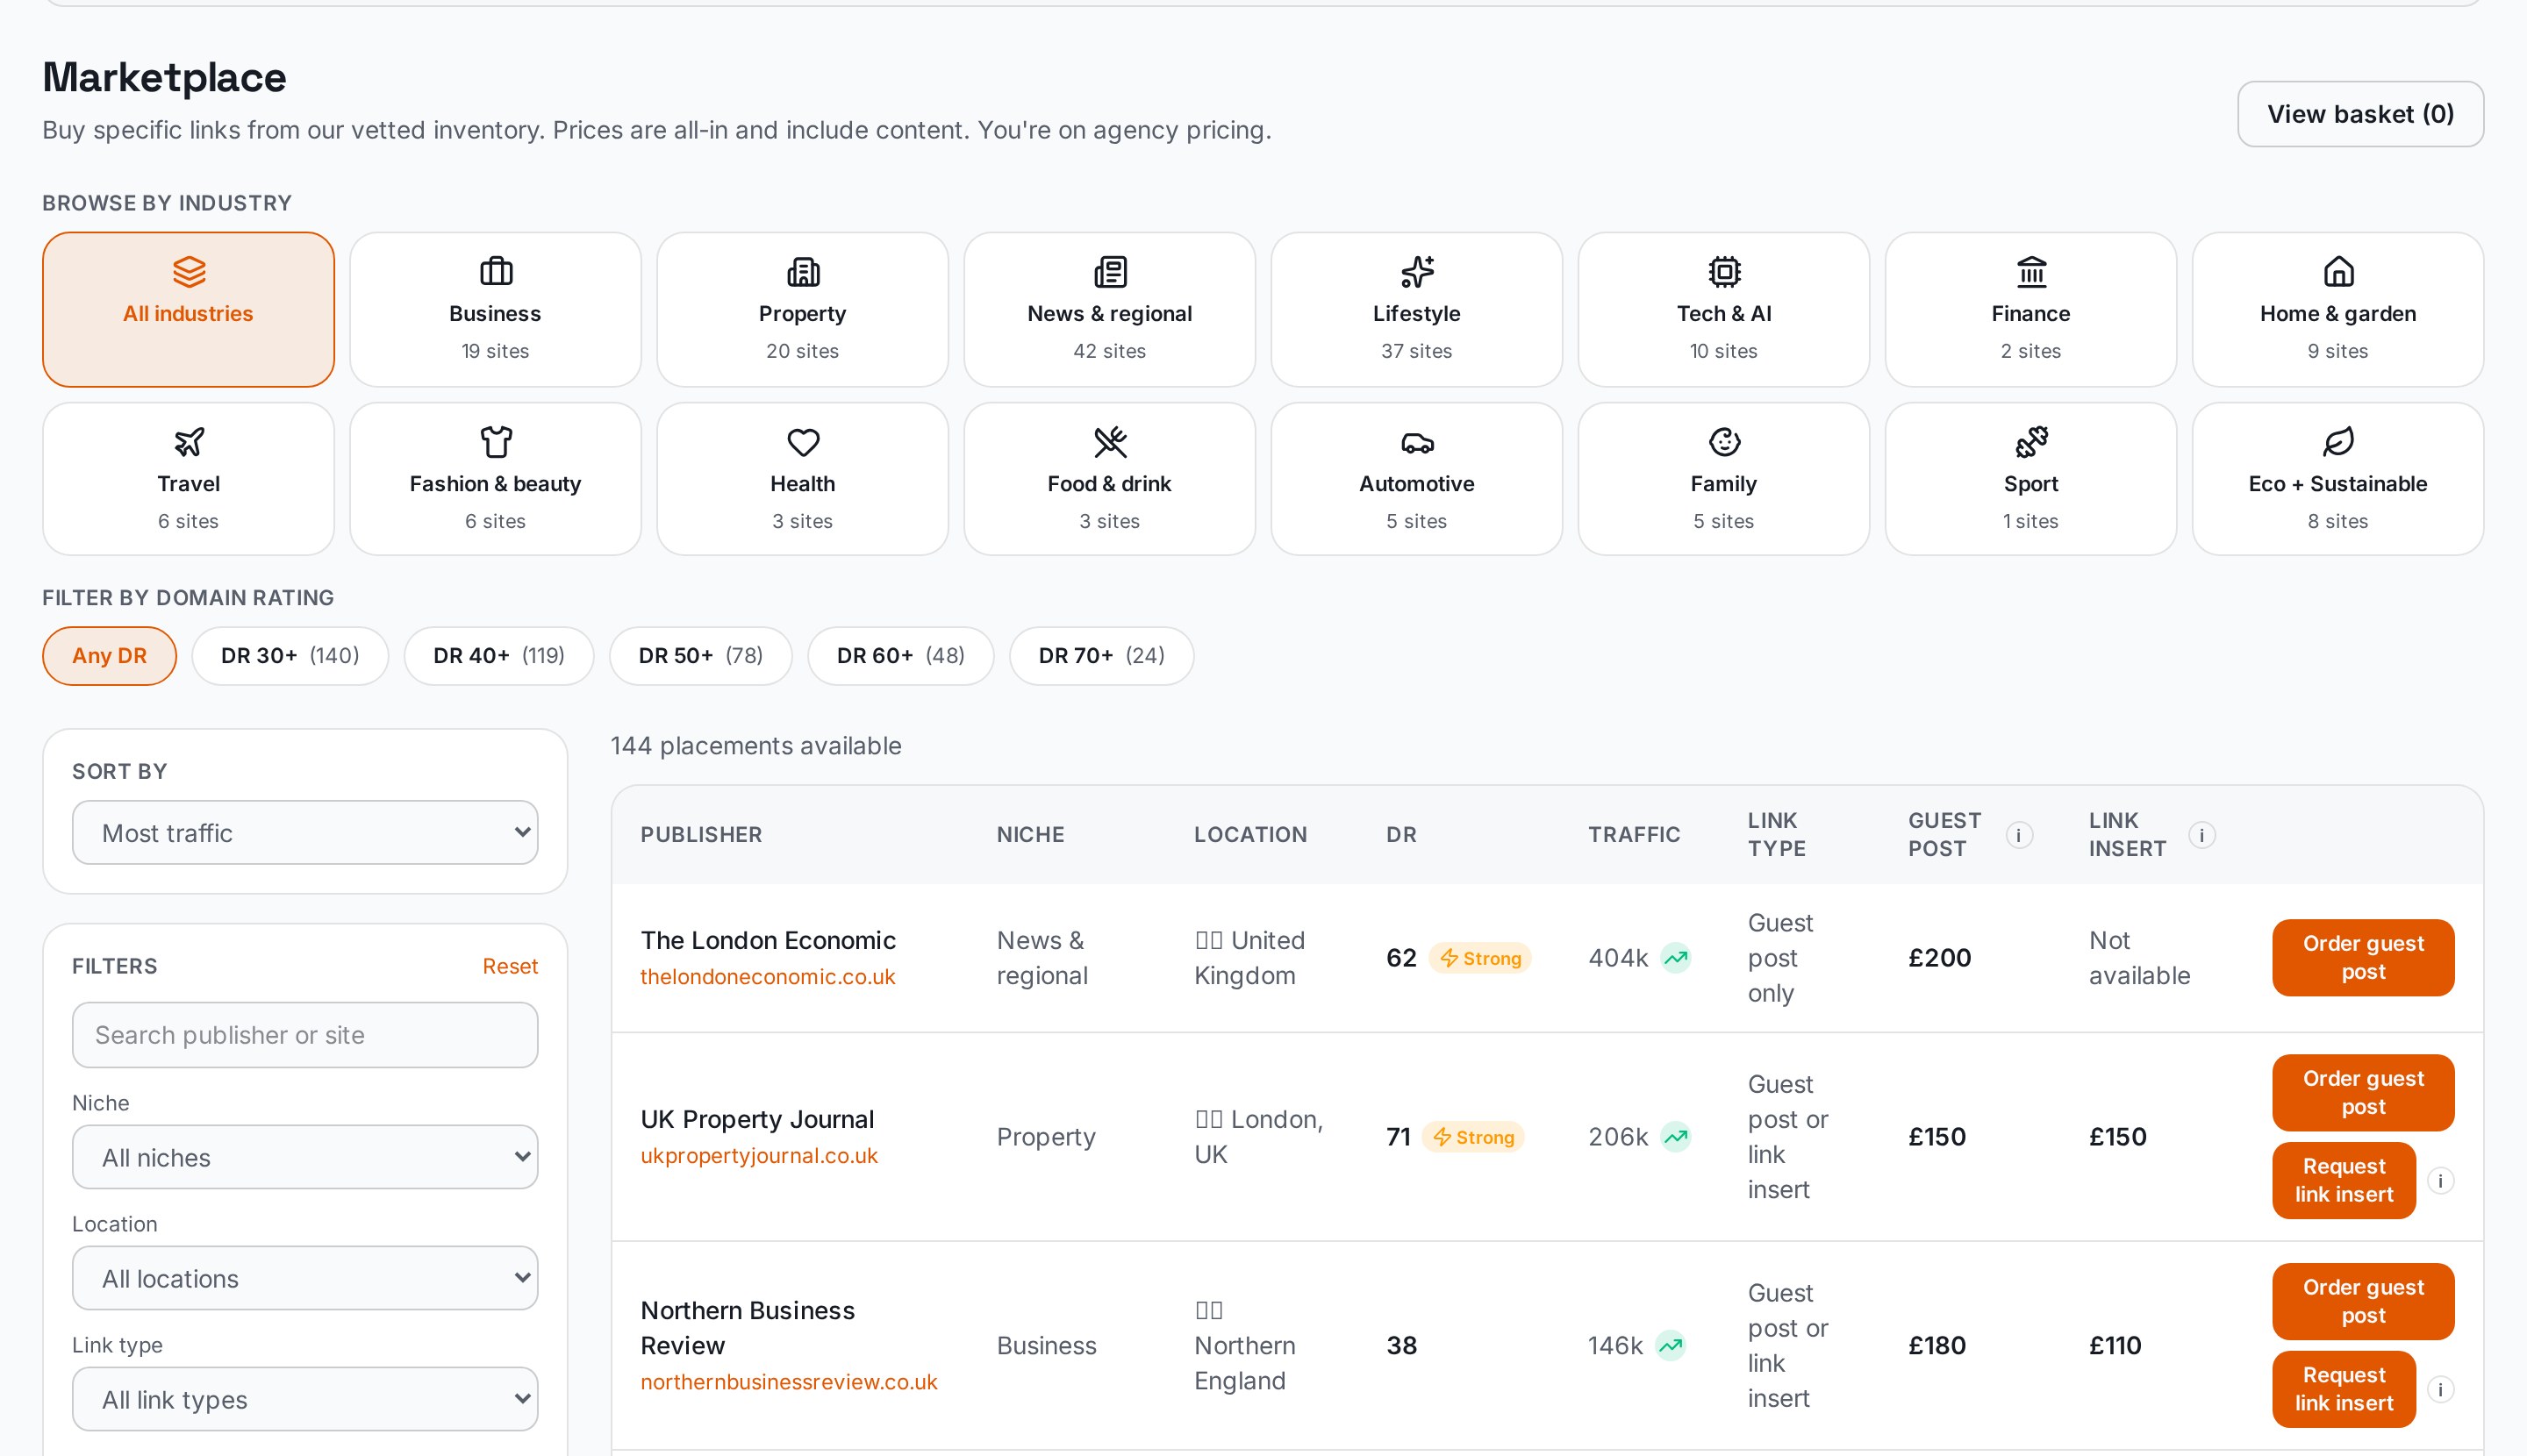Click the Health heart icon
Screen dimensions: 2527x1456
(802, 441)
